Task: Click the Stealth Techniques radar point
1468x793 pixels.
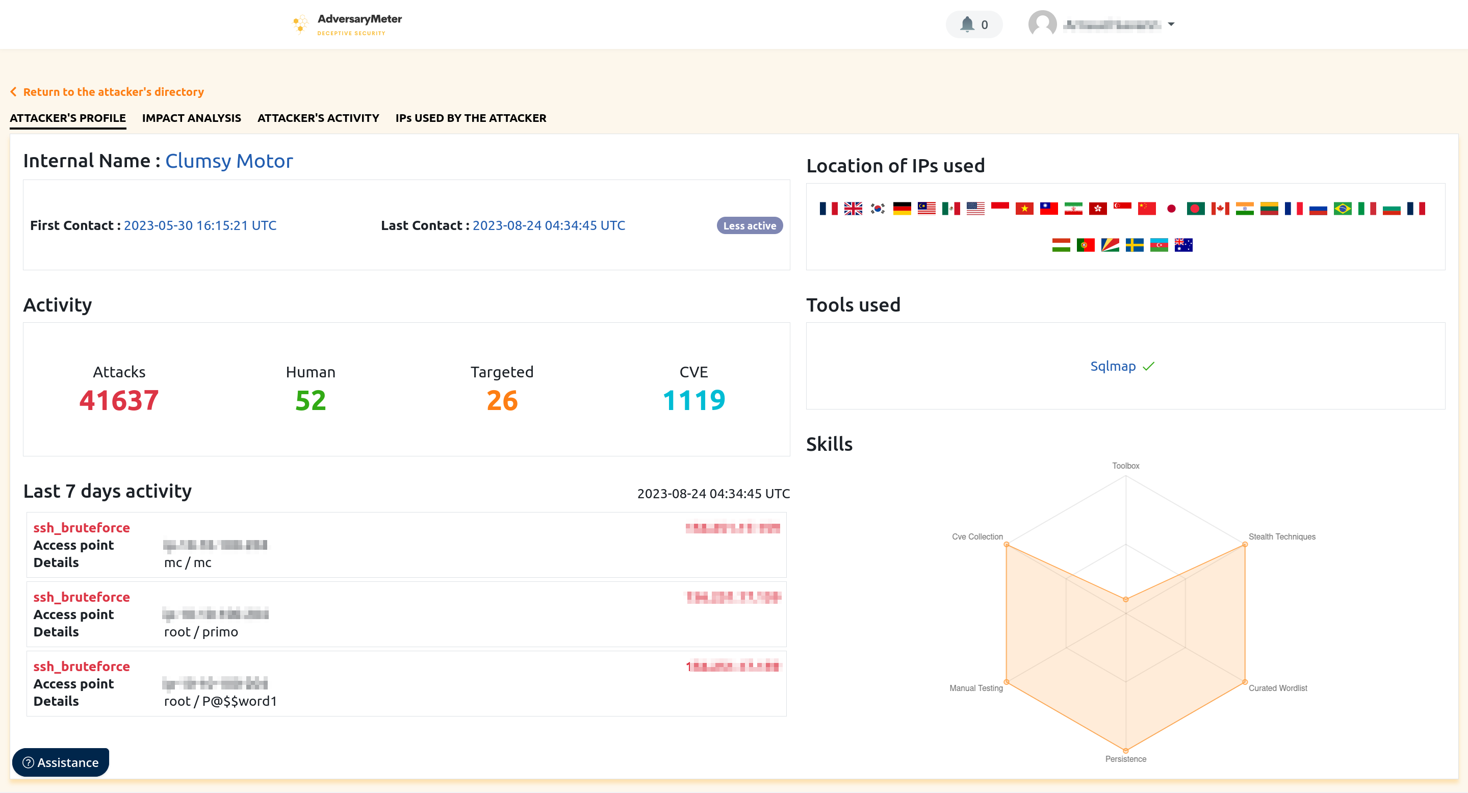Action: click(x=1245, y=545)
